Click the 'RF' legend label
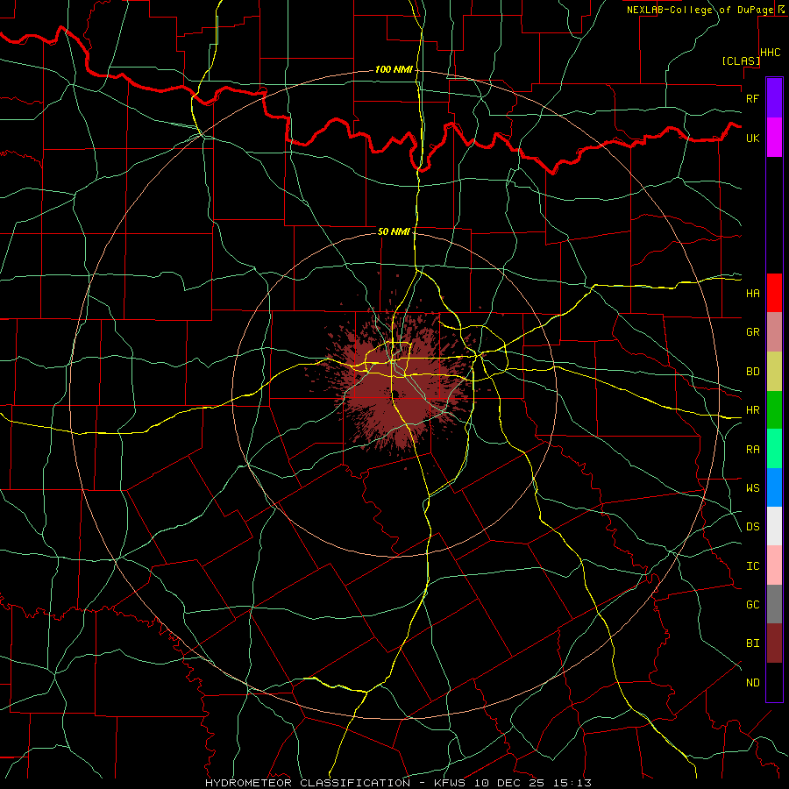Screen dimensions: 789x789 point(752,98)
